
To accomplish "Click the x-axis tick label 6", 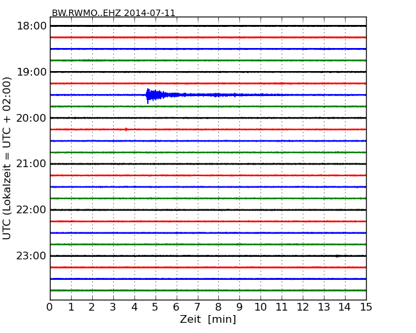I will pos(176,307).
